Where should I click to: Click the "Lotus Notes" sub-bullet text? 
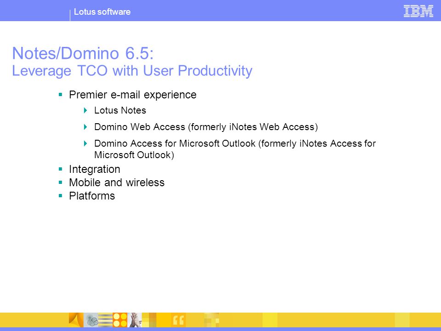pos(120,110)
